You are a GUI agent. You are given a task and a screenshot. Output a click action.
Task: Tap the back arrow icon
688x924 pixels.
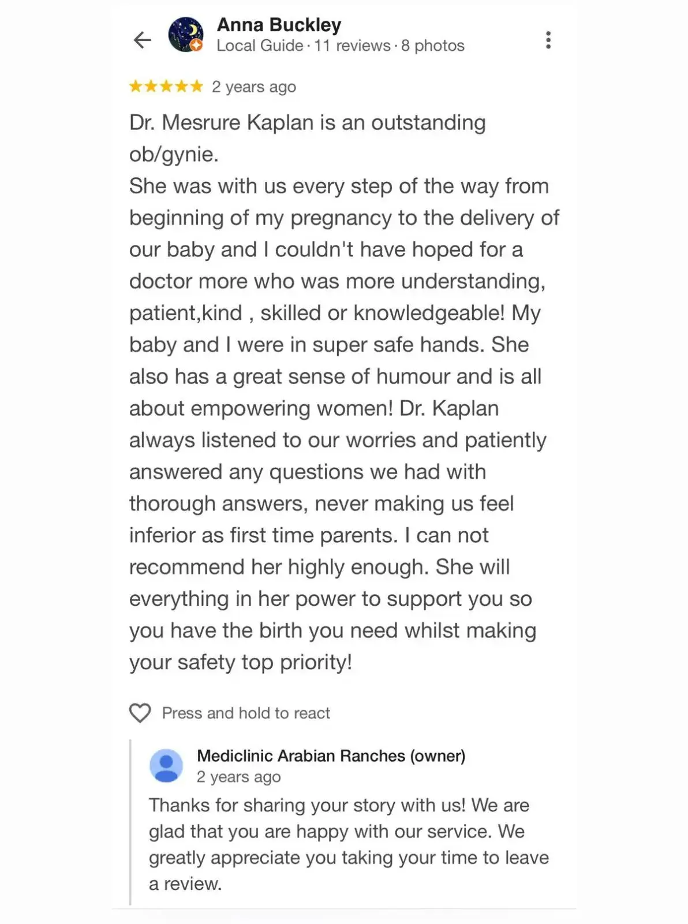click(x=142, y=40)
